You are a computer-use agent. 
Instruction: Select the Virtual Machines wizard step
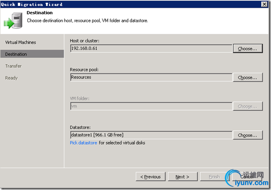[21, 42]
